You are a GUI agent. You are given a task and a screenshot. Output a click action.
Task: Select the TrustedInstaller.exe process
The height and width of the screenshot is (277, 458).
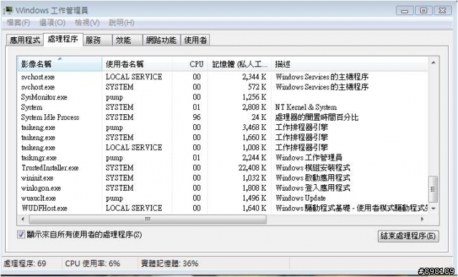[x=223, y=168]
